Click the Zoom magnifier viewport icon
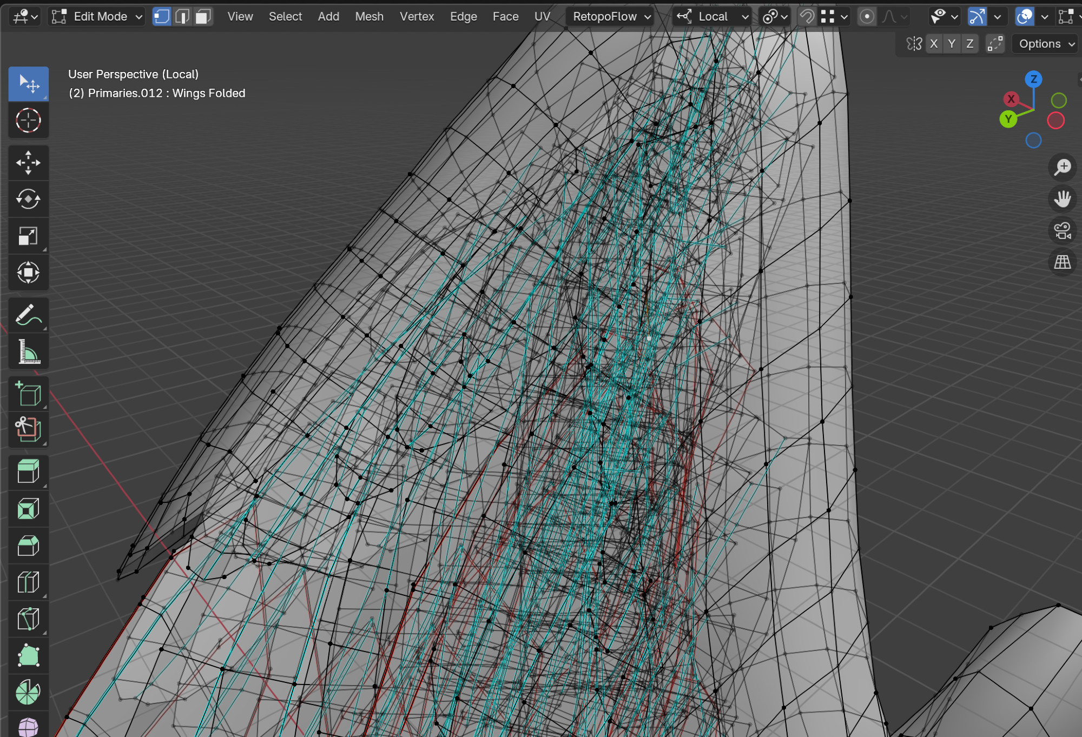This screenshot has height=737, width=1082. pyautogui.click(x=1062, y=167)
